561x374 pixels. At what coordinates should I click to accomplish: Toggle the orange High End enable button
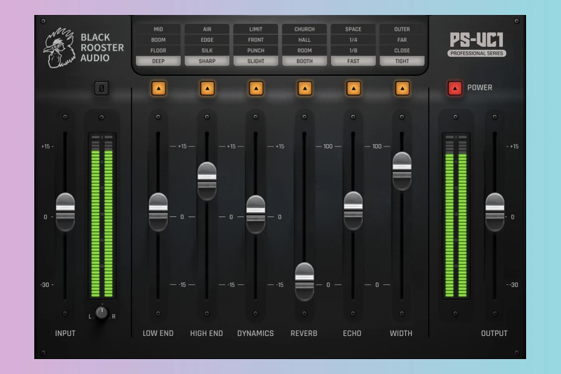(x=207, y=88)
